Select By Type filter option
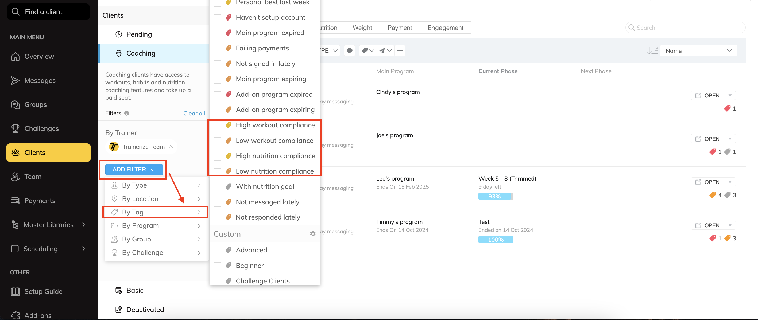This screenshot has width=758, height=320. [x=156, y=185]
